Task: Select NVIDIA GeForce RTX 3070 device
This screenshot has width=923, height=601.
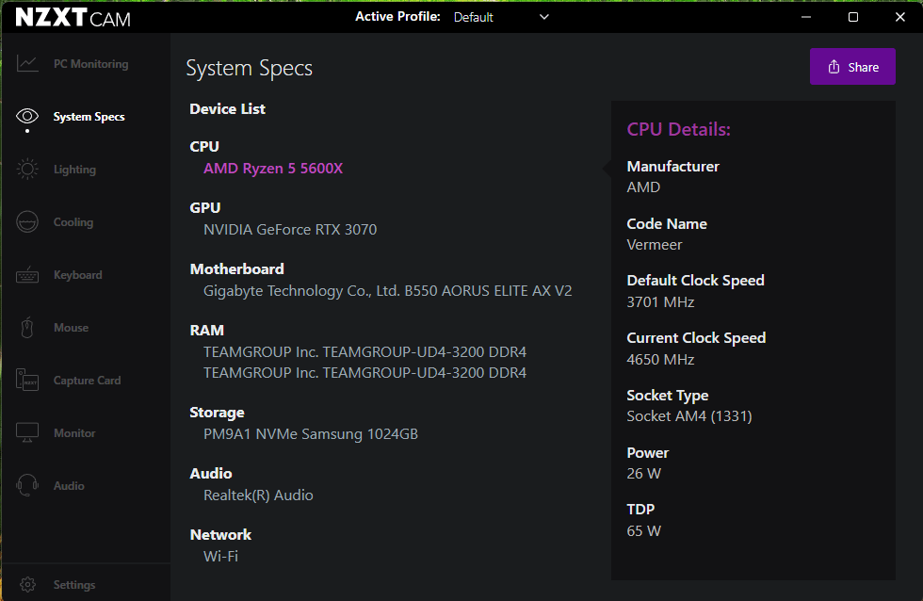Action: click(x=290, y=229)
